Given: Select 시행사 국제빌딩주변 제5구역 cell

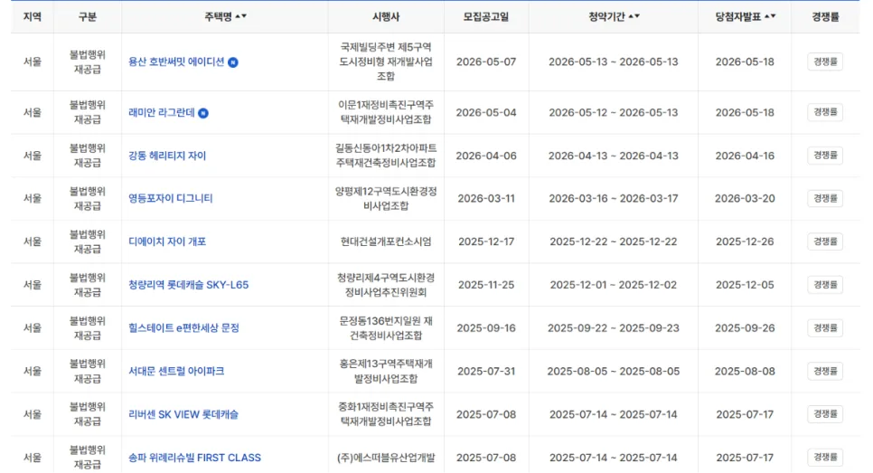Looking at the screenshot, I should click(386, 61).
